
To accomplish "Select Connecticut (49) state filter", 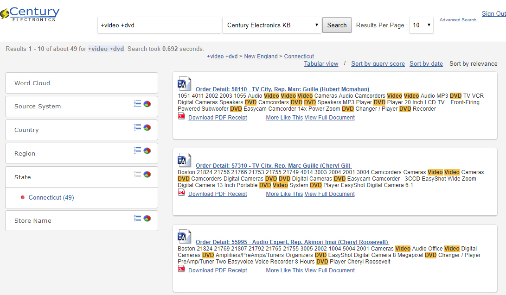I will [51, 197].
